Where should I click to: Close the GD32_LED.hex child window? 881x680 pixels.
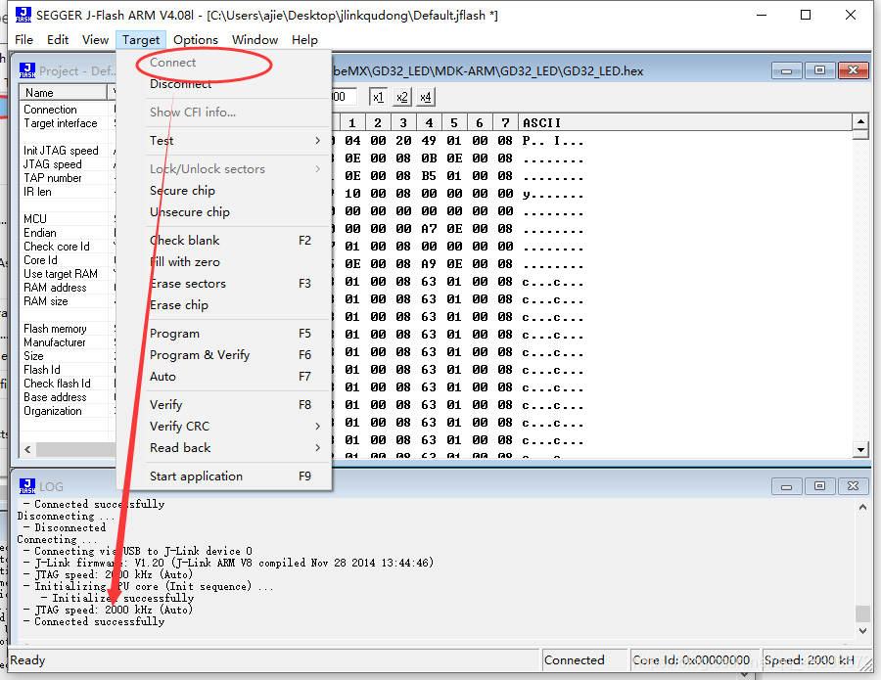[x=853, y=70]
